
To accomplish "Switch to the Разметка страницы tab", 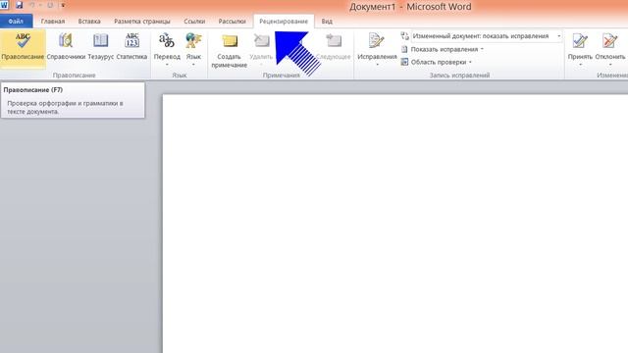I will [x=142, y=22].
